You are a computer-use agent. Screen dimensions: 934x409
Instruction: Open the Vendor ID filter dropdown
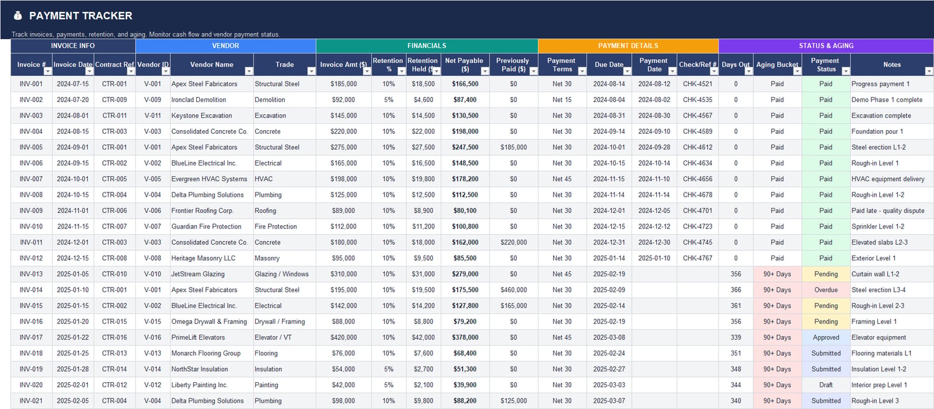point(165,71)
